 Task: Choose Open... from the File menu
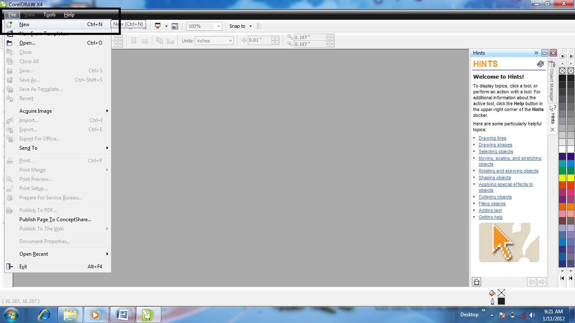point(58,43)
